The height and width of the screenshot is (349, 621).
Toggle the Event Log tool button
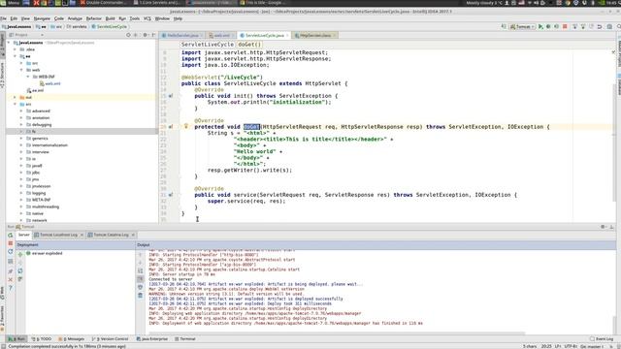pos(602,339)
